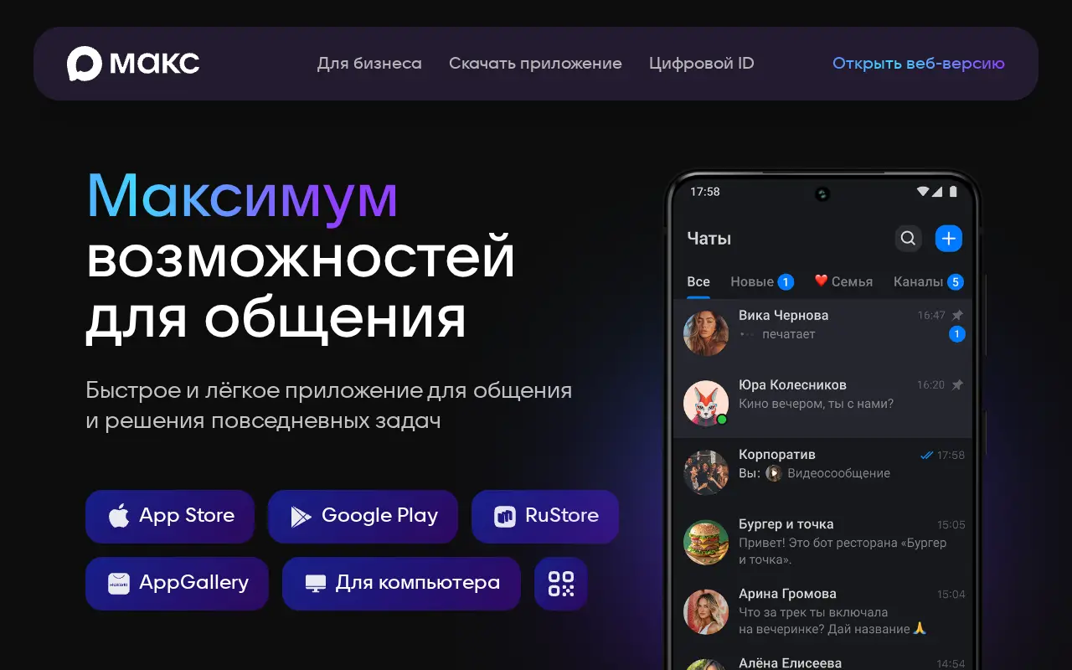Click the MAKC logo in the header
This screenshot has height=670, width=1072.
coord(133,64)
